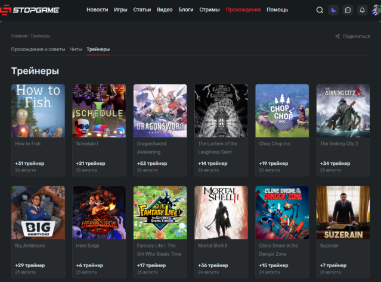Click the Schedule I title text
Viewport: 381px width, 282px height.
[x=87, y=143]
